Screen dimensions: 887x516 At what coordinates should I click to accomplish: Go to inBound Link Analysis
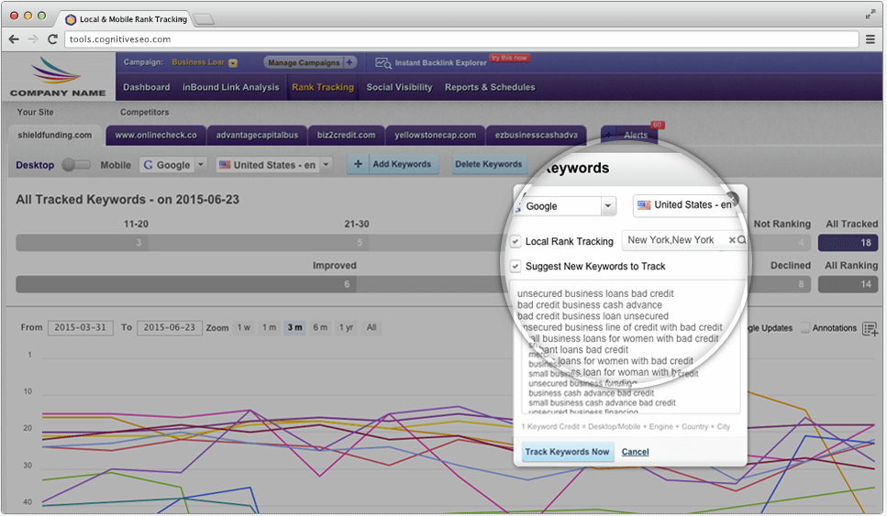pyautogui.click(x=230, y=87)
